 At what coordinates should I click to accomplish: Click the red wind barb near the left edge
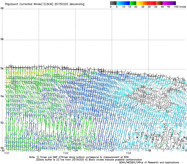pyautogui.click(x=7, y=82)
